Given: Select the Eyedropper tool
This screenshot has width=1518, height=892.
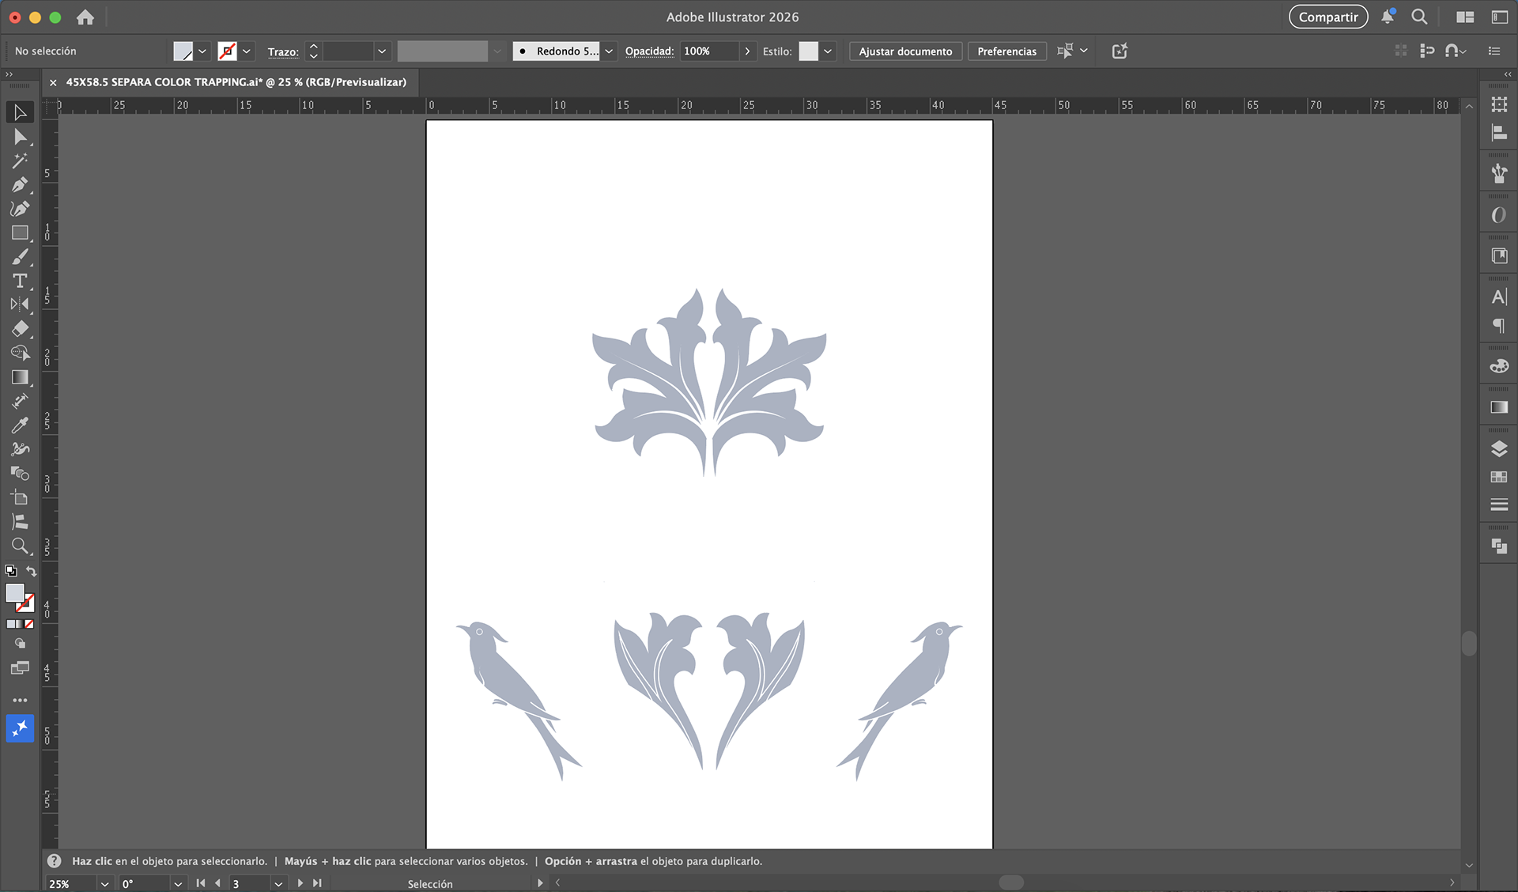Looking at the screenshot, I should [x=20, y=425].
